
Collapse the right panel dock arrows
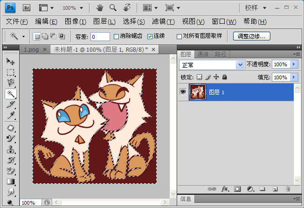pyautogui.click(x=298, y=47)
